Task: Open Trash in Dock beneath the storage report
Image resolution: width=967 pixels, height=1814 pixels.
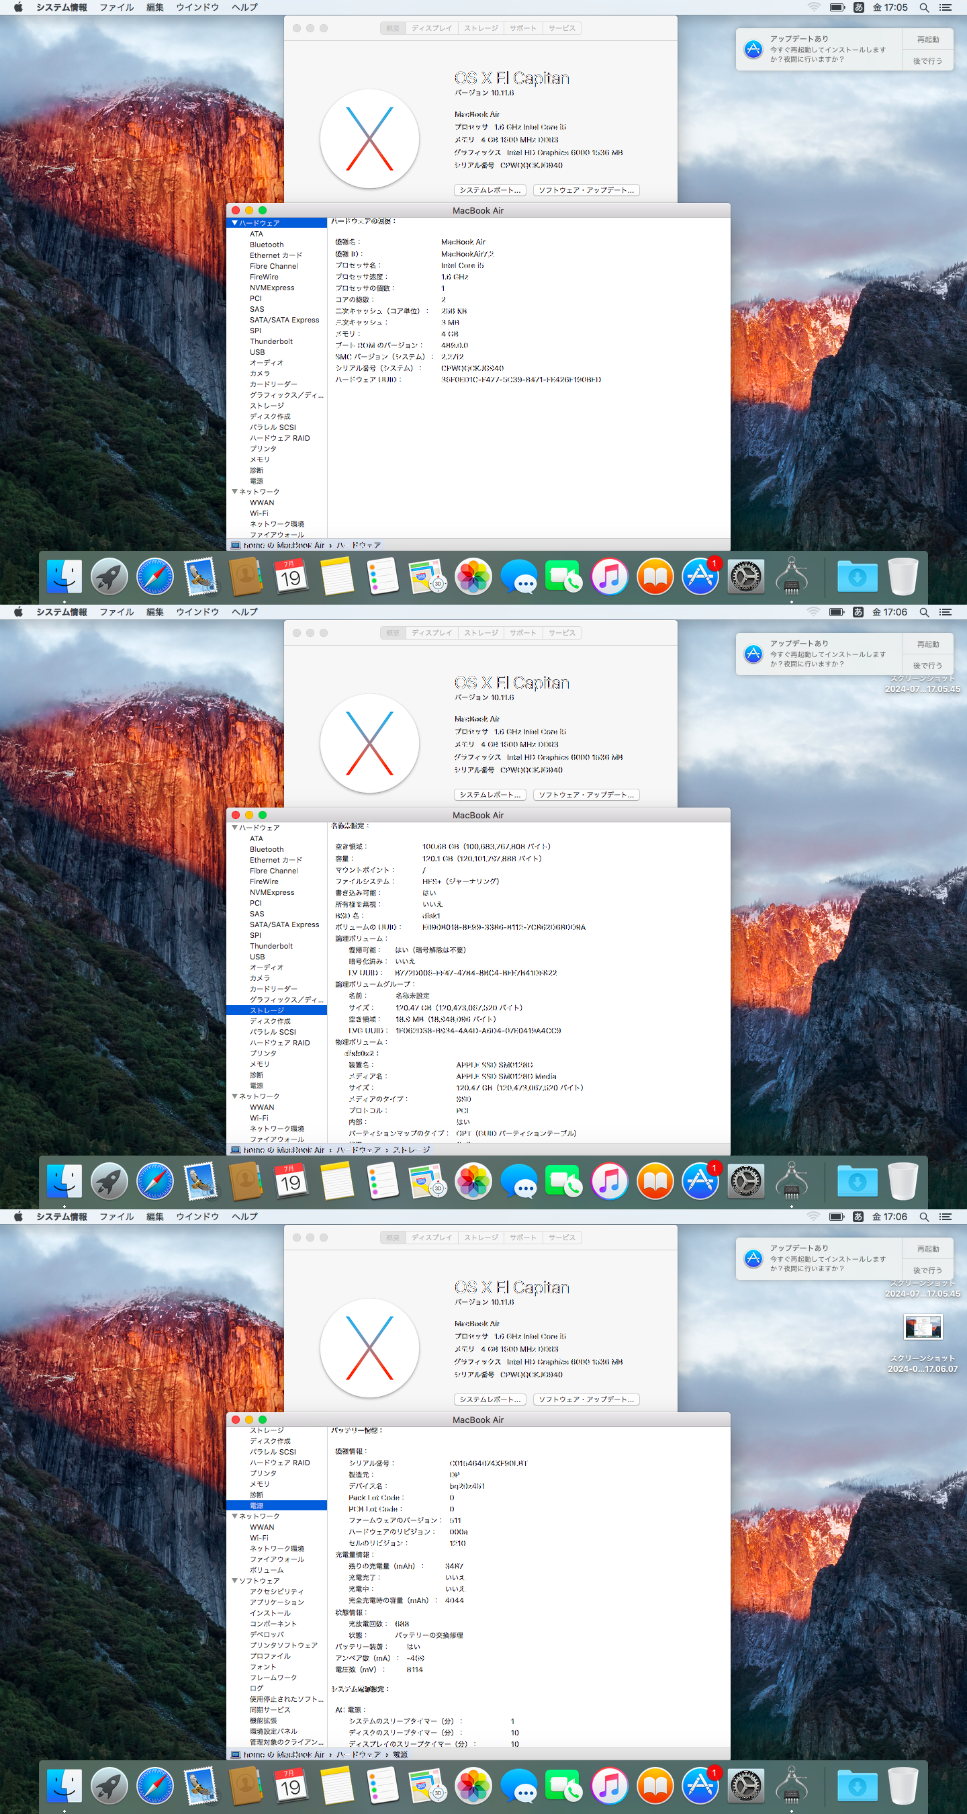Action: [903, 1181]
